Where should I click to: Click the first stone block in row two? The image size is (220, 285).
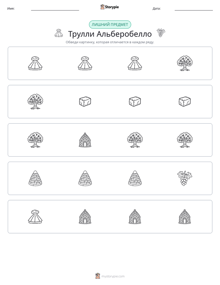pos(85,101)
